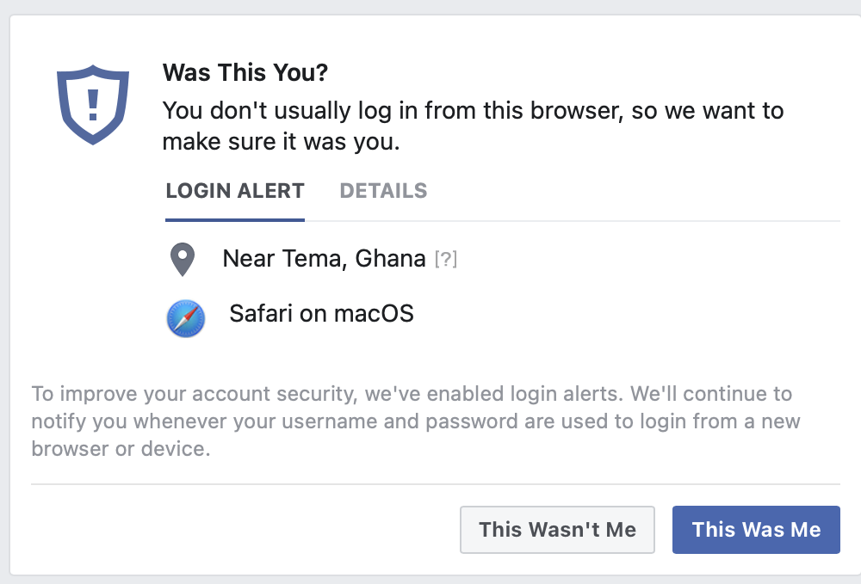Click the "make sure it was you." line
Viewport: 861px width, 584px height.
click(x=282, y=143)
